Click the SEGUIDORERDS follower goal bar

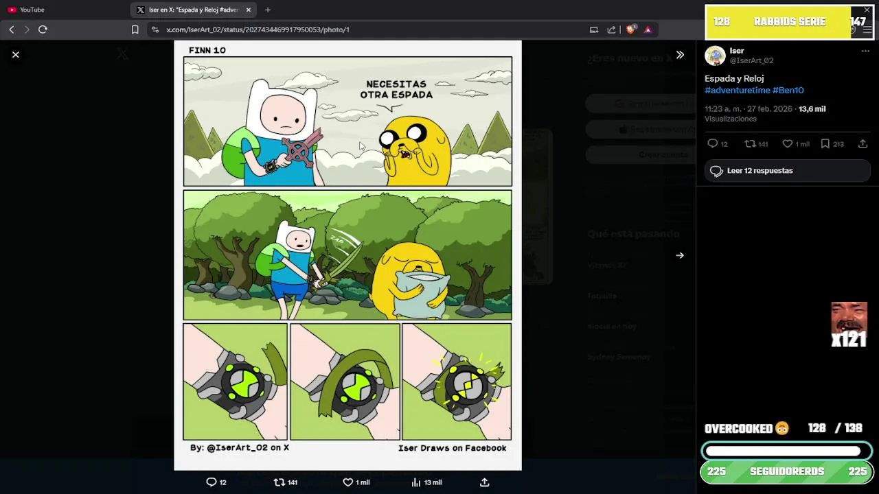(787, 471)
